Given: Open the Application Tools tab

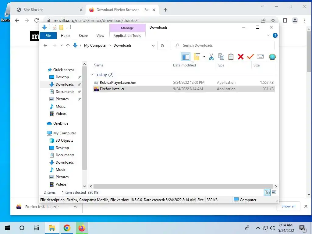Looking at the screenshot, I should pos(127,36).
